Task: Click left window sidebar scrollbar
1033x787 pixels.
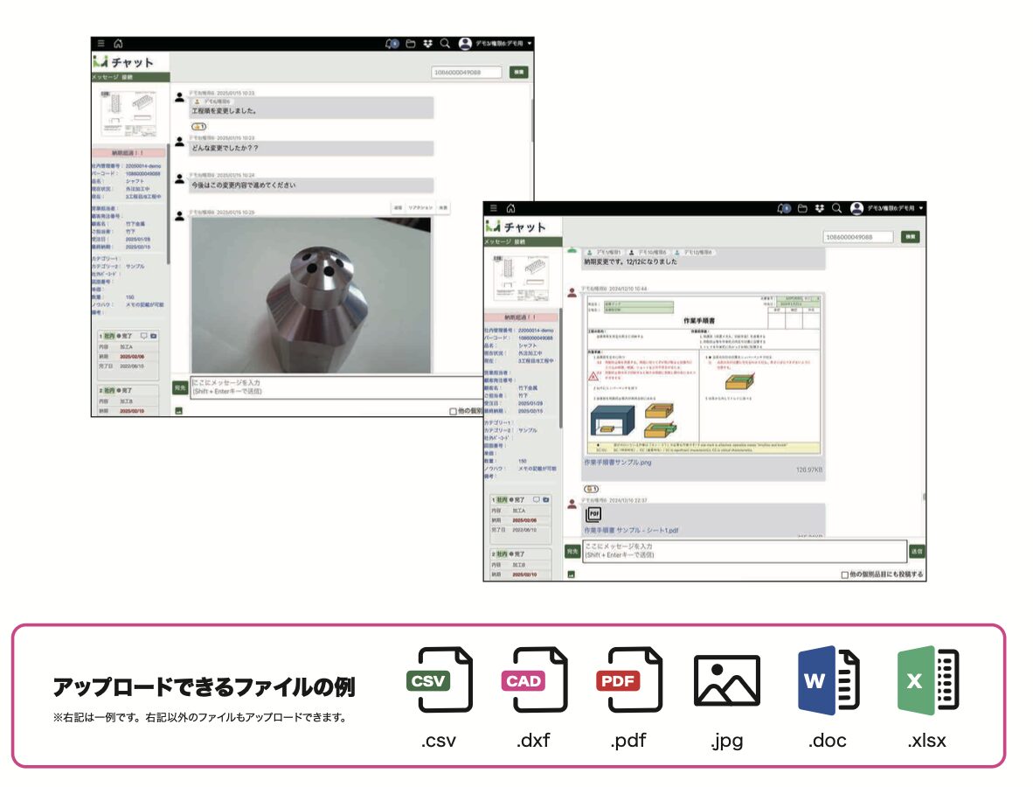Action: pyautogui.click(x=168, y=205)
